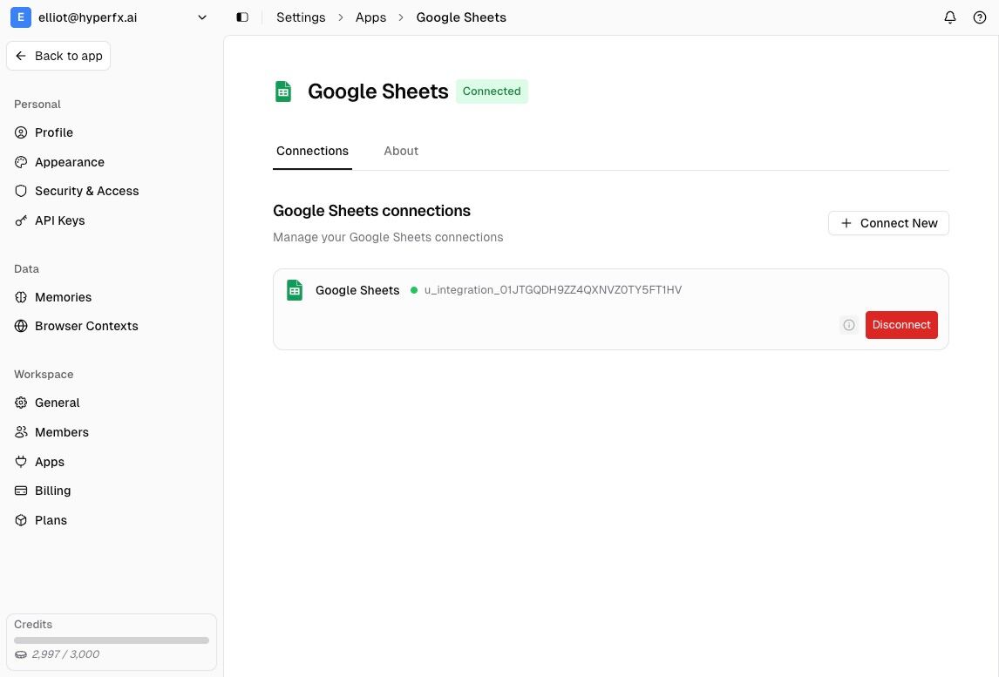Click the Settings breadcrumb link
Screen dimensions: 999x677
[x=301, y=17]
